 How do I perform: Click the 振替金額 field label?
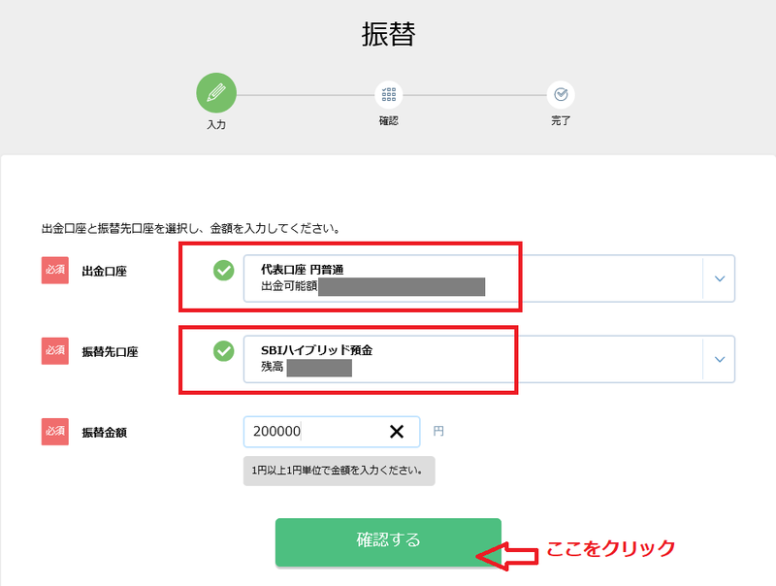(x=105, y=433)
